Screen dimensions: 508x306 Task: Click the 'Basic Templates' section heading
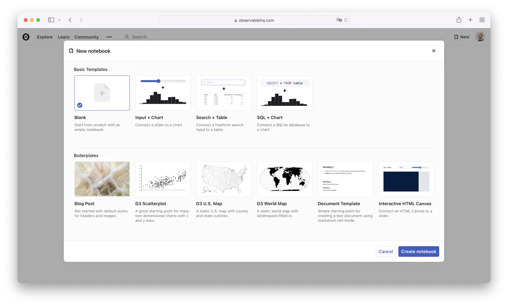click(x=91, y=69)
